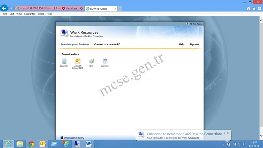Sign out of RD Web Access
This screenshot has width=263, height=148.
[194, 44]
